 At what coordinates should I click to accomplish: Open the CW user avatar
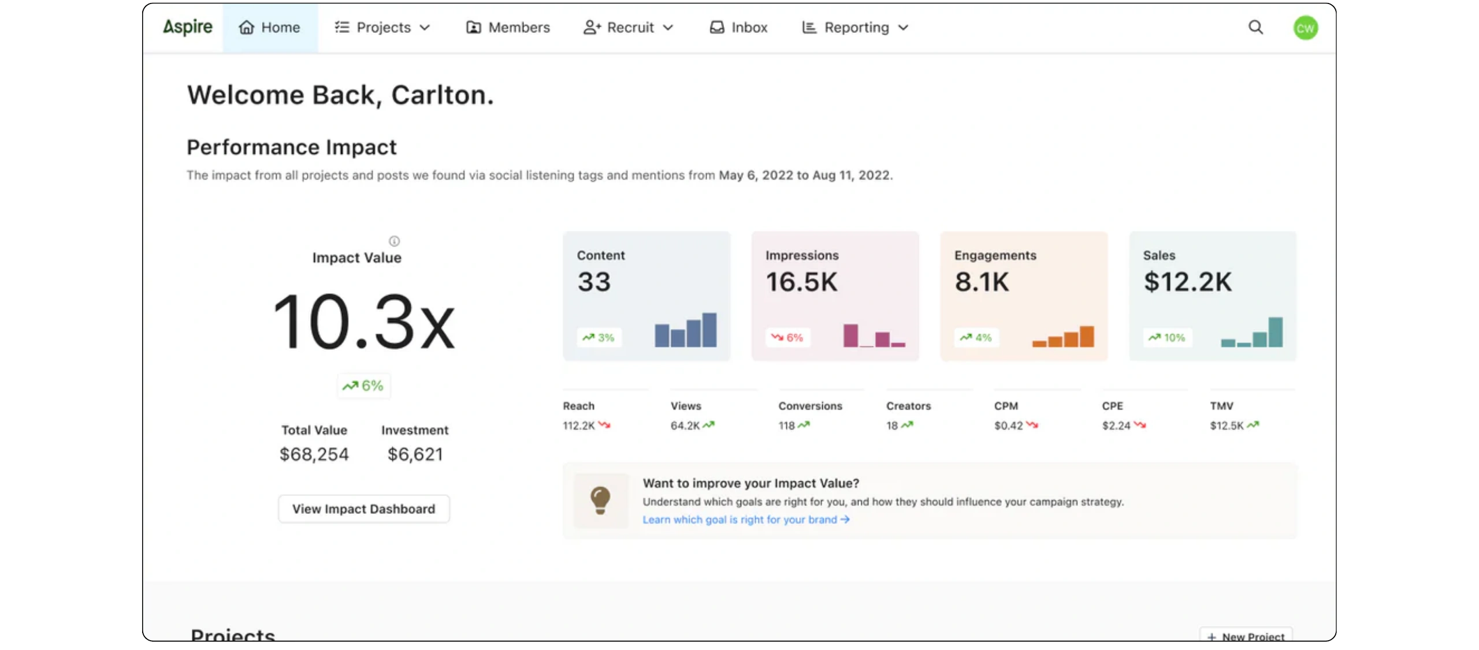[1305, 28]
